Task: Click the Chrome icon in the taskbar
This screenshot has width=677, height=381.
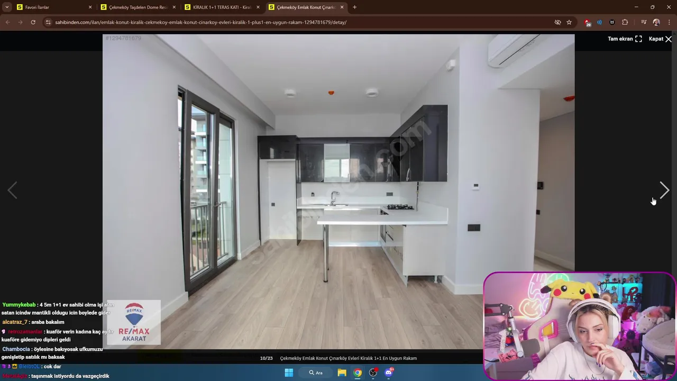Action: [x=358, y=373]
